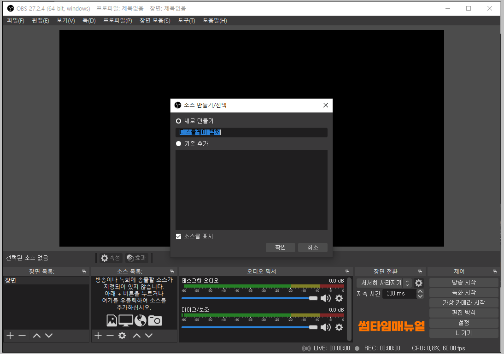Mute the 데스크탑 오디오 speaker icon
504x354 pixels.
326,298
